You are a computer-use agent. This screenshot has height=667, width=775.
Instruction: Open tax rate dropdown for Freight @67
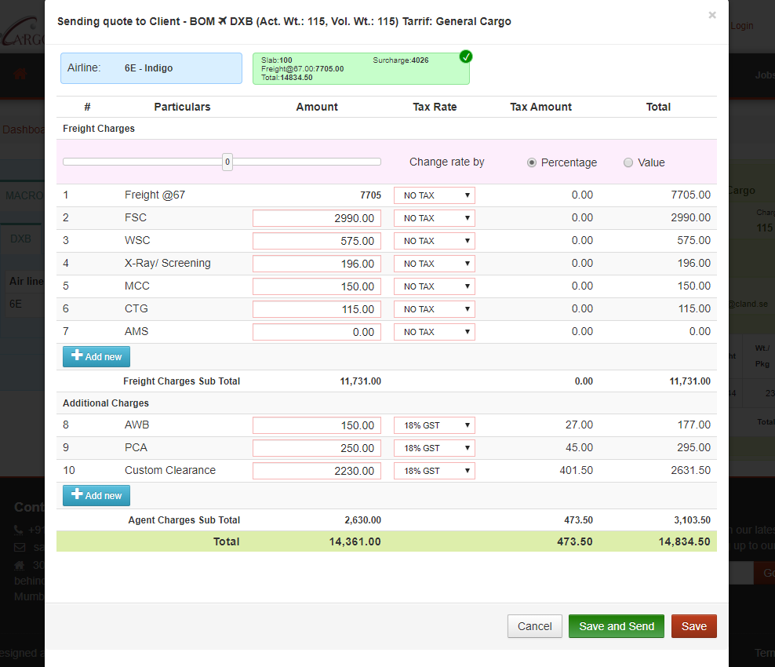click(434, 195)
